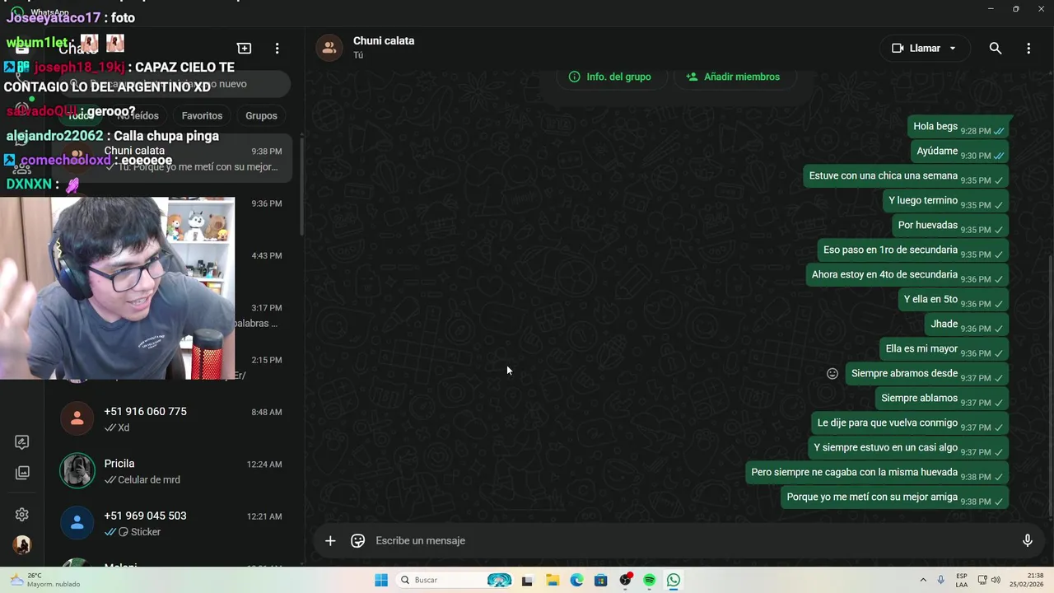1054x593 pixels.
Task: Click message 'Ahora estoy en 4to de secundaria'
Action: point(908,275)
